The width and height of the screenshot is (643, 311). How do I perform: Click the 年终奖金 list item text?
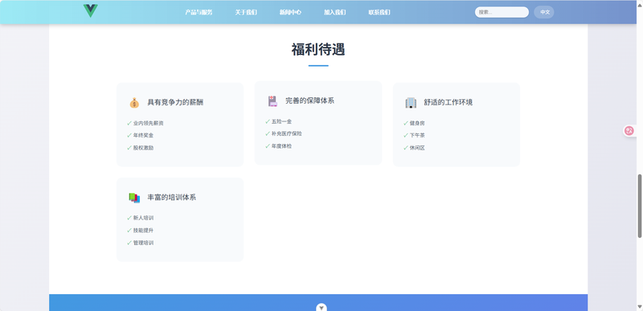tap(144, 135)
